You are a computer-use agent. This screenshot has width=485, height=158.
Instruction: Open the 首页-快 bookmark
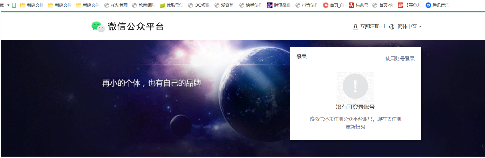point(383,5)
